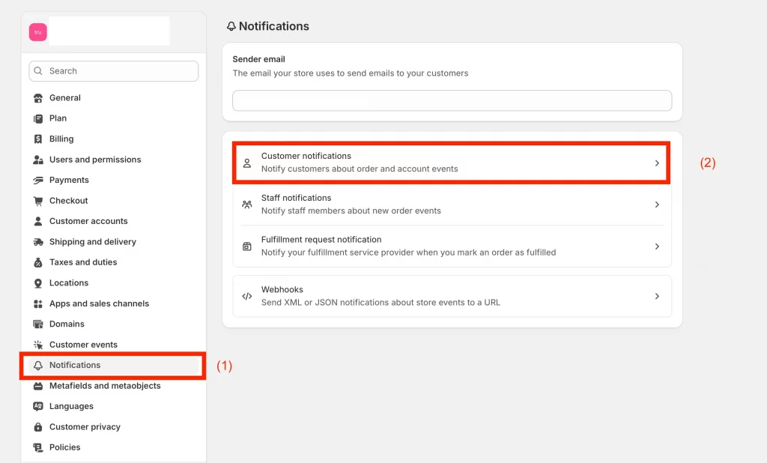The image size is (767, 463).
Task: Click the Sender email input field
Action: pos(452,100)
